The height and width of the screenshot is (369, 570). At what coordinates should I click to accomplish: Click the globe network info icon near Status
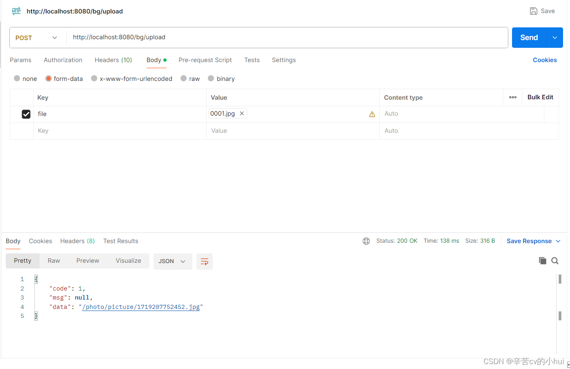coord(366,241)
